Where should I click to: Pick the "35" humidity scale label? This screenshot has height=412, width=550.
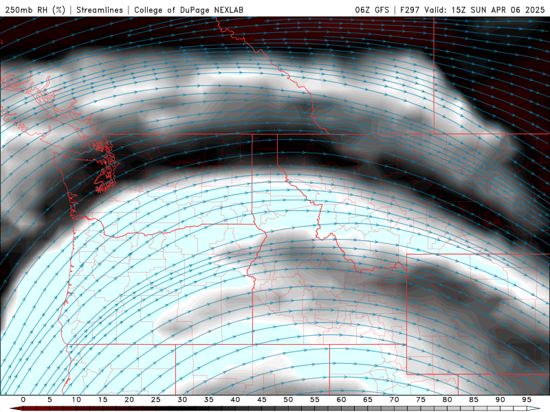tap(209, 400)
